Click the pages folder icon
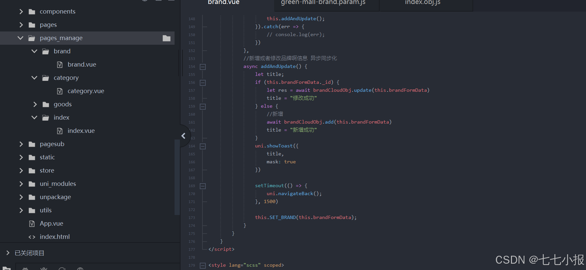586x270 pixels. (32, 25)
